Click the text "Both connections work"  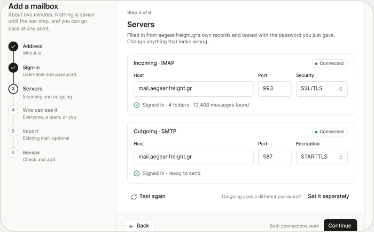[294, 226]
